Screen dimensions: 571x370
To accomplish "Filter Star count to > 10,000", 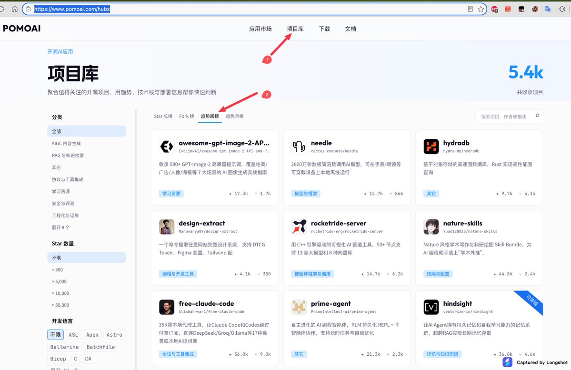I will pyautogui.click(x=60, y=293).
